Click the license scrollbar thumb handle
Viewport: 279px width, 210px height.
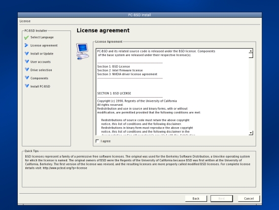click(x=251, y=55)
